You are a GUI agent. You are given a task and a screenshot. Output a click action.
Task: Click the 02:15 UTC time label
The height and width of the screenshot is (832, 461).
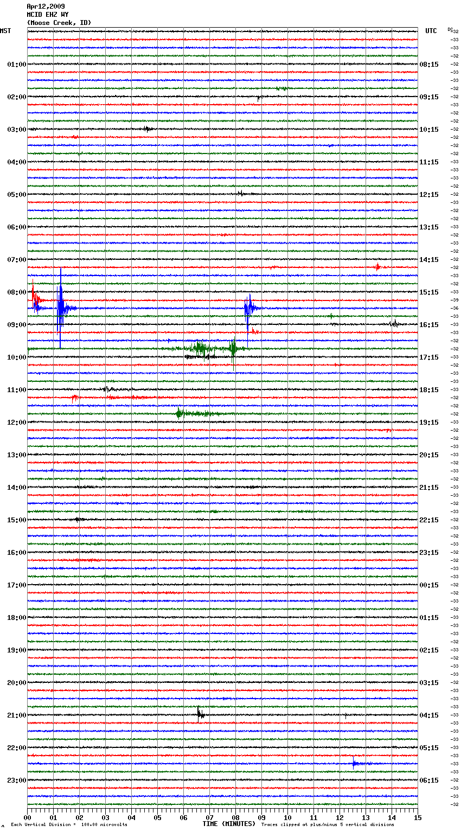[429, 650]
